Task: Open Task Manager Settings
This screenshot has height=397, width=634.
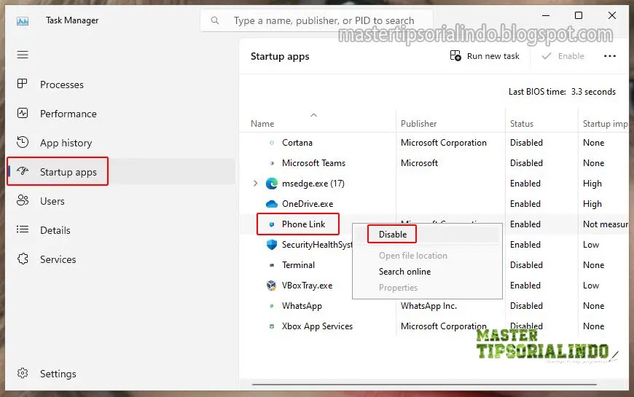Action: (58, 374)
